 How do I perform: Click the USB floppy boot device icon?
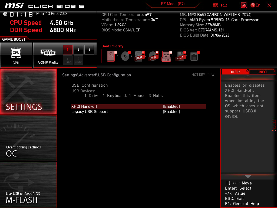pos(180,56)
